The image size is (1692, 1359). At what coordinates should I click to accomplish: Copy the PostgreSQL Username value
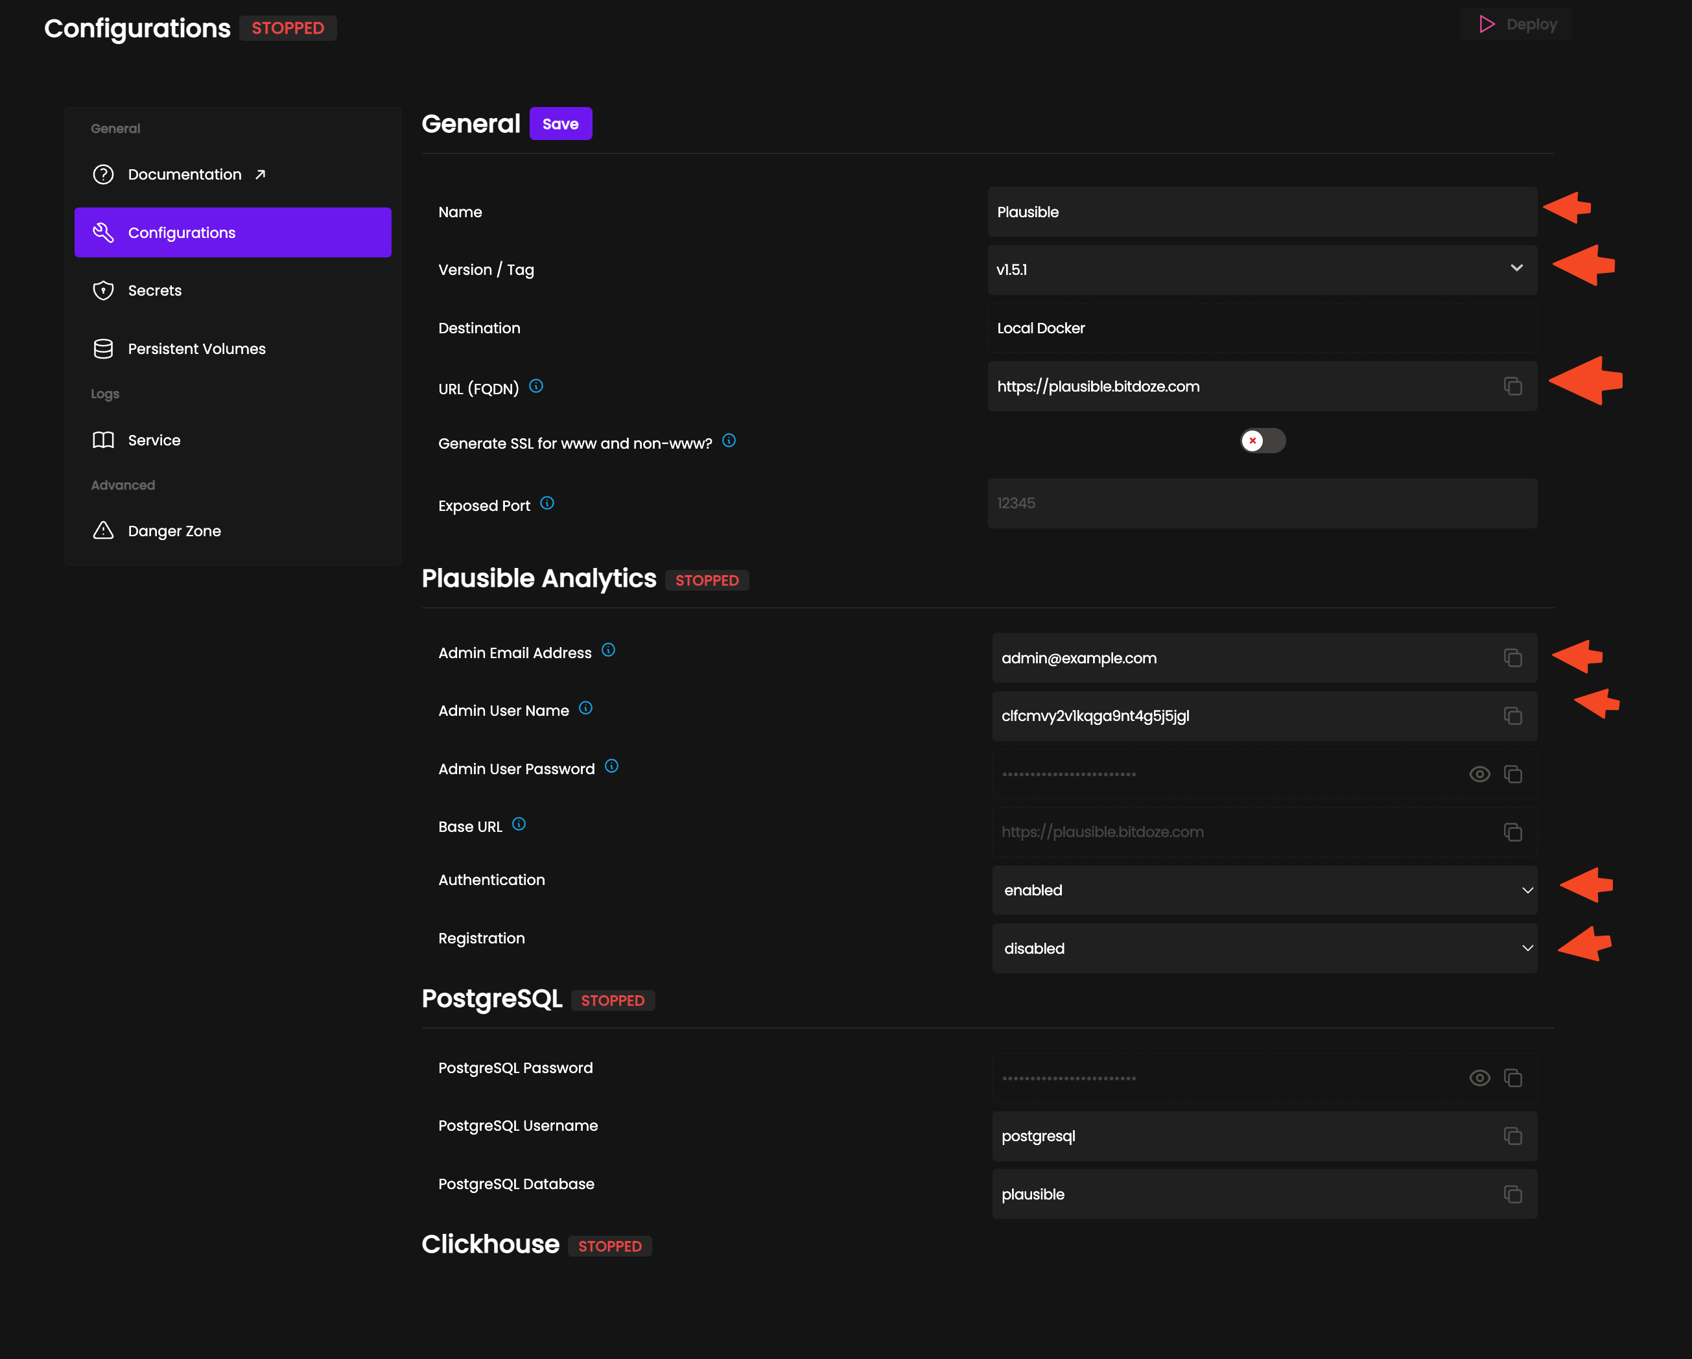coord(1513,1135)
